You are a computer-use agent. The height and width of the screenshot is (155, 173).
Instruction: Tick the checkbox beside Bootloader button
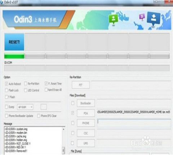[73, 103]
